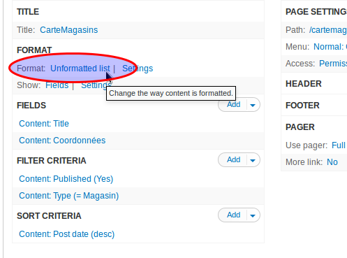Click Add button in Fields section
Screen dimensions: 347x258
pos(233,105)
